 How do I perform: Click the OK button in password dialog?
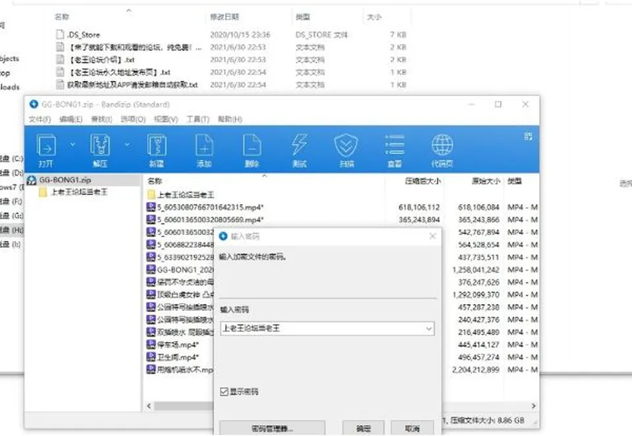click(363, 428)
